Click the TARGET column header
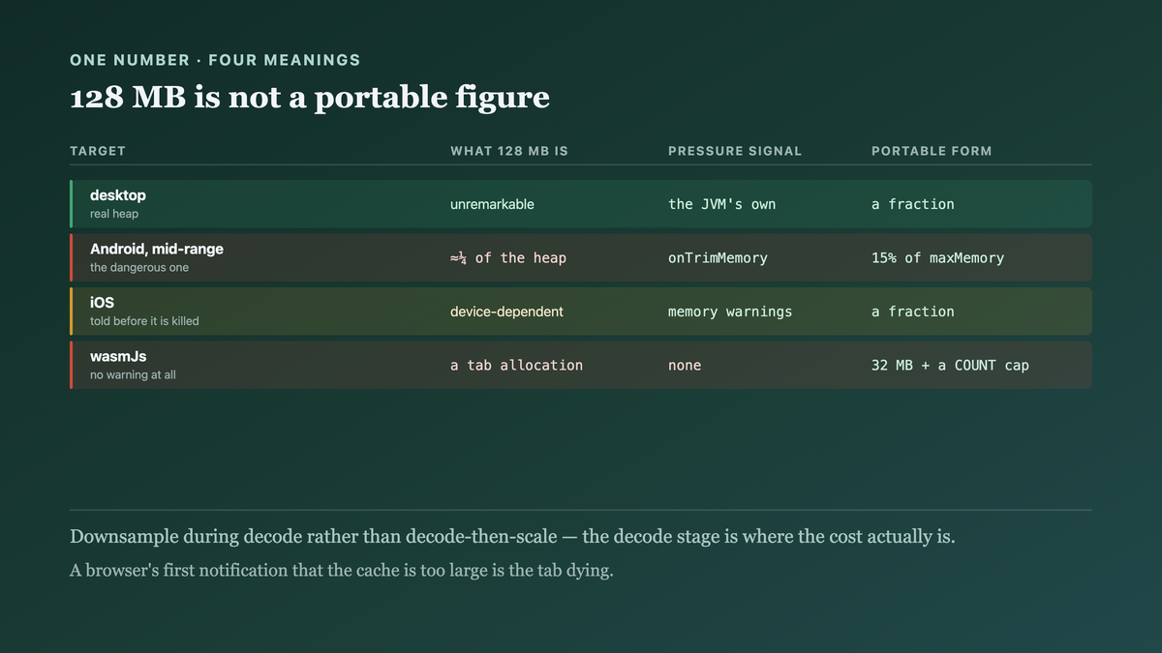1162x653 pixels. pyautogui.click(x=98, y=151)
